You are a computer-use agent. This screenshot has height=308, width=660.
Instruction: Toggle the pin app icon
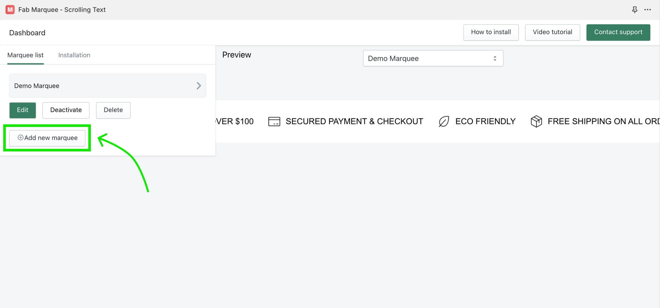(634, 10)
